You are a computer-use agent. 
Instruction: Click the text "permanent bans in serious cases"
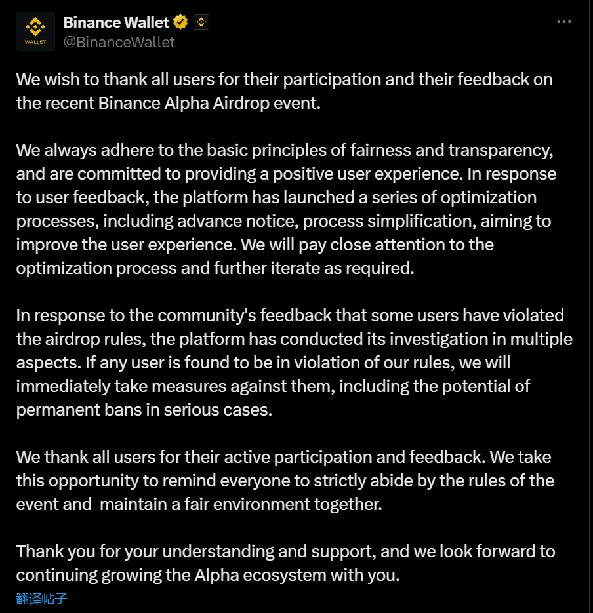coord(144,410)
